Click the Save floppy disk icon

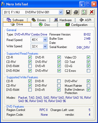click(x=68, y=12)
